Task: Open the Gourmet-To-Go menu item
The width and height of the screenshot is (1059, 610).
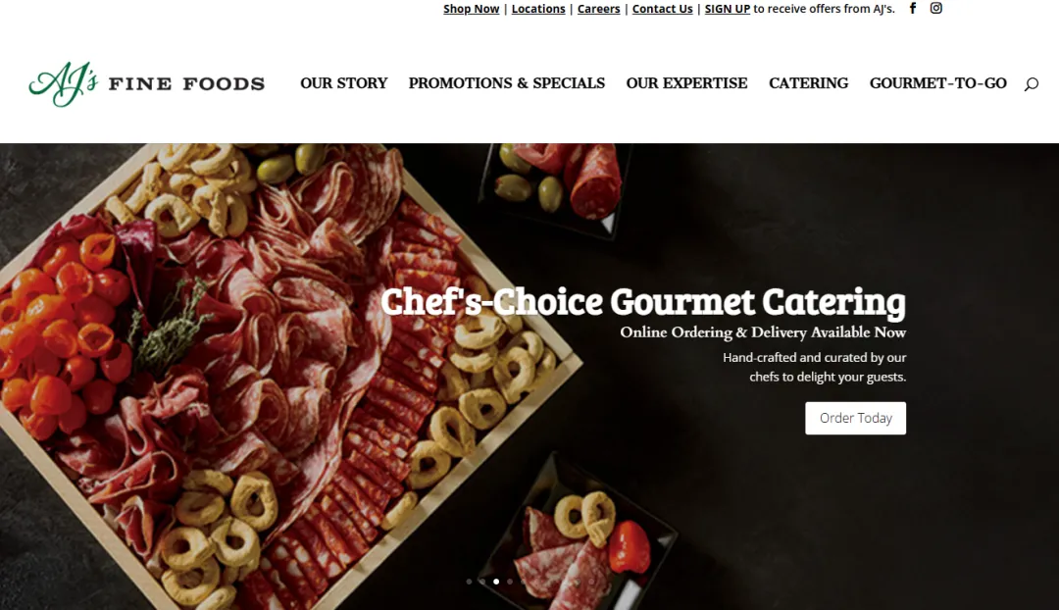Action: pos(938,83)
